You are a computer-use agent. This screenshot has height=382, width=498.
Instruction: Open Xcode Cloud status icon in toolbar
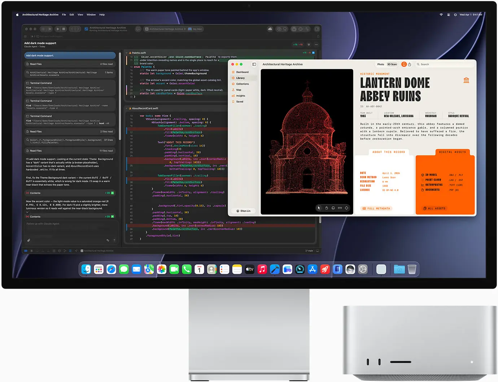coord(270,29)
